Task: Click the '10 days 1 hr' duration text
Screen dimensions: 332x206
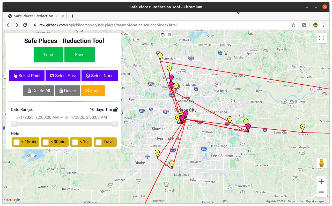Action: [101, 109]
